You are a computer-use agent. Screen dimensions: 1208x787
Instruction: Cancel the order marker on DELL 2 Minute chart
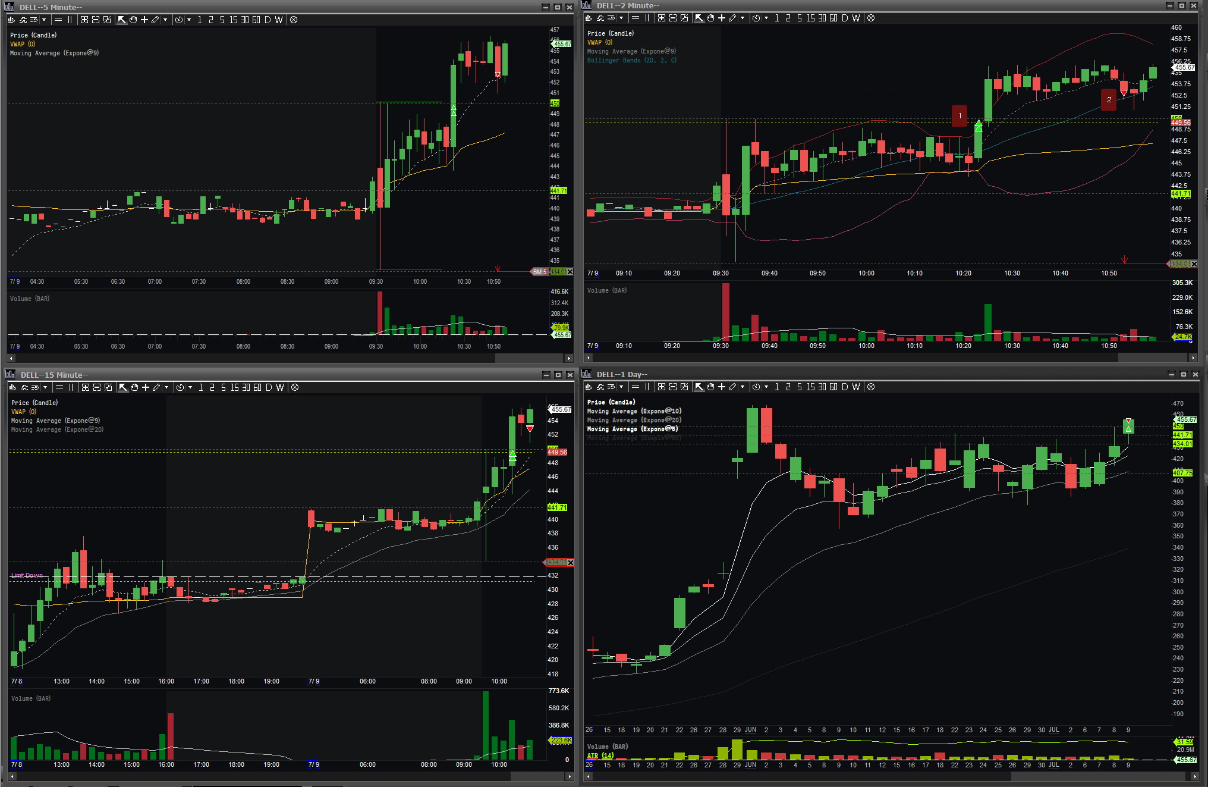[x=1194, y=264]
